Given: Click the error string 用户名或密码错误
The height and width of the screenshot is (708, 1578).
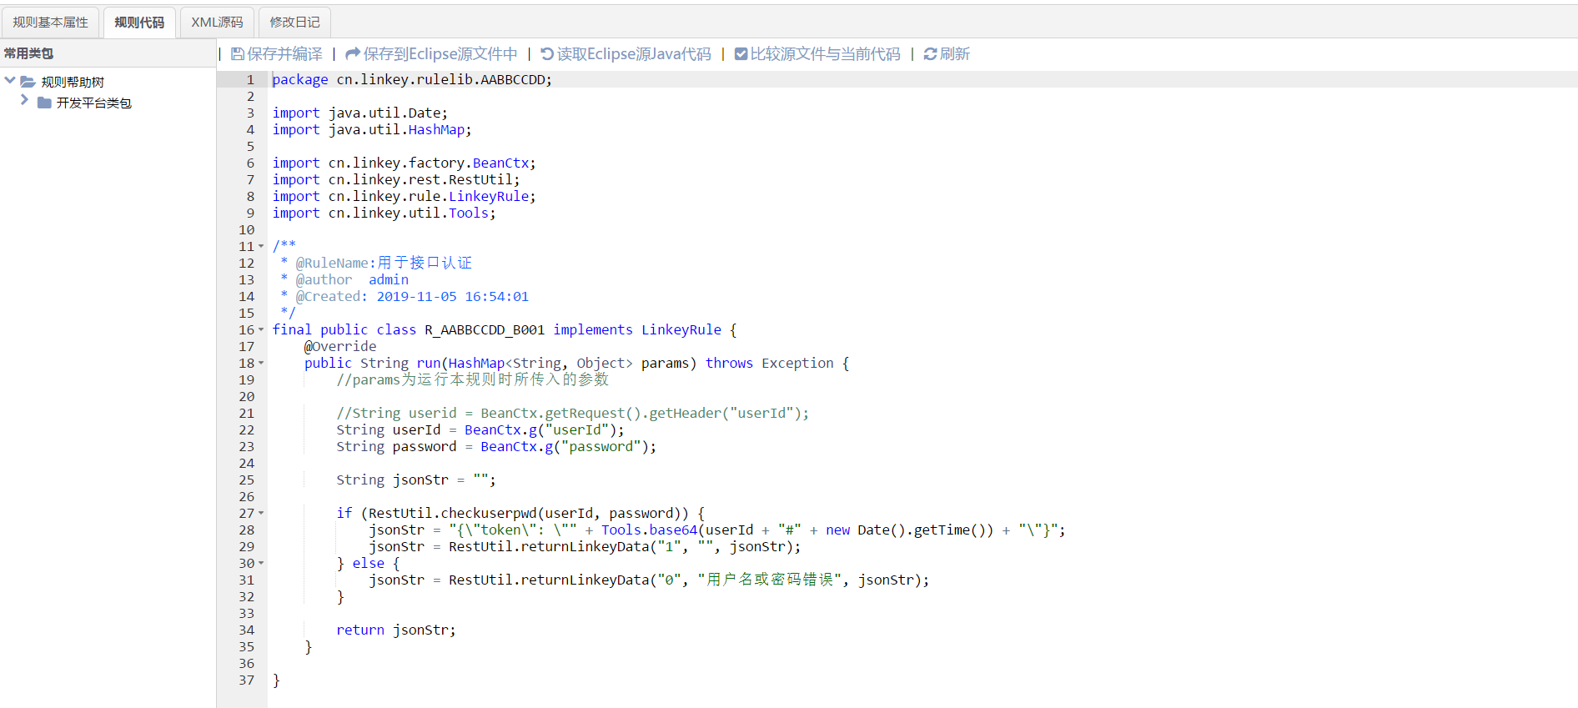Looking at the screenshot, I should pos(770,580).
